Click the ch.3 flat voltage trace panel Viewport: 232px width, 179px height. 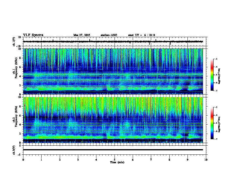(115, 150)
